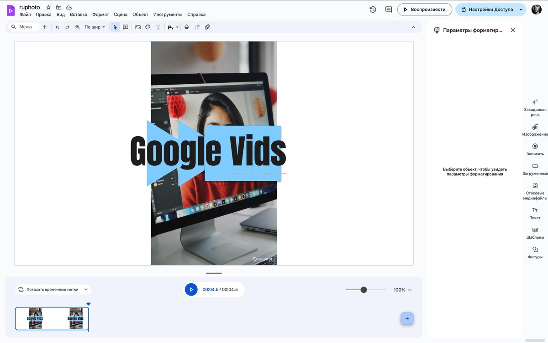The width and height of the screenshot is (548, 343).
Task: Add a comment from the toolbar
Action: click(126, 27)
